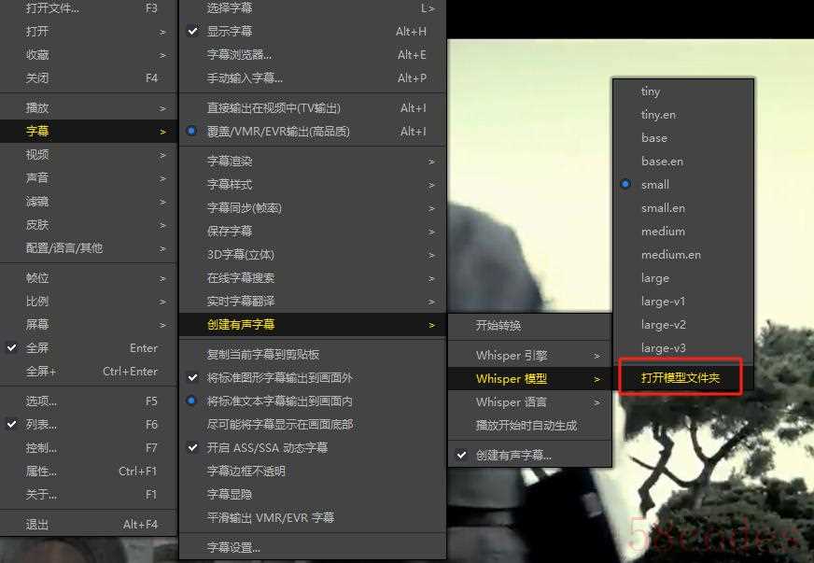
Task: Toggle 列表... checked item
Action: coord(89,424)
